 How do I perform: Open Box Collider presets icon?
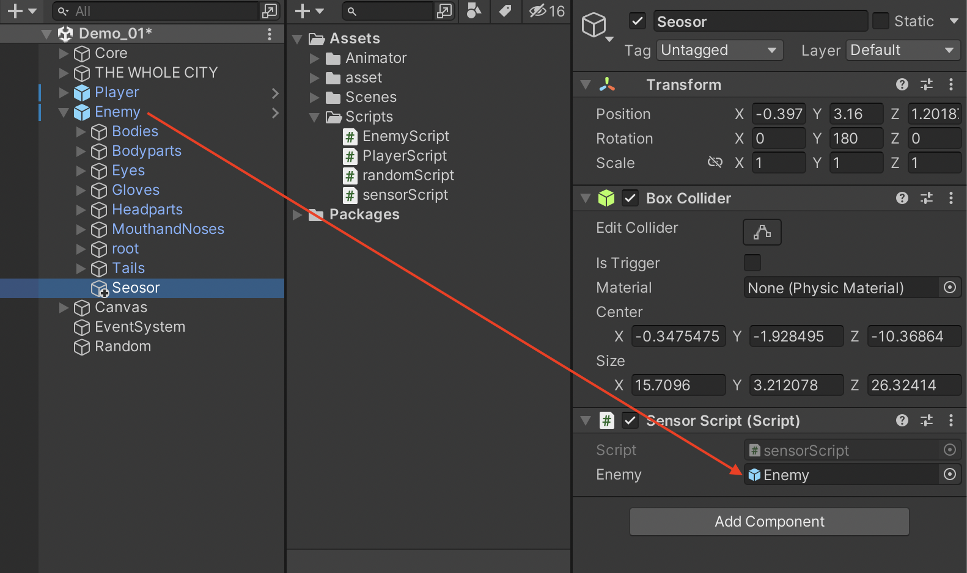point(927,198)
